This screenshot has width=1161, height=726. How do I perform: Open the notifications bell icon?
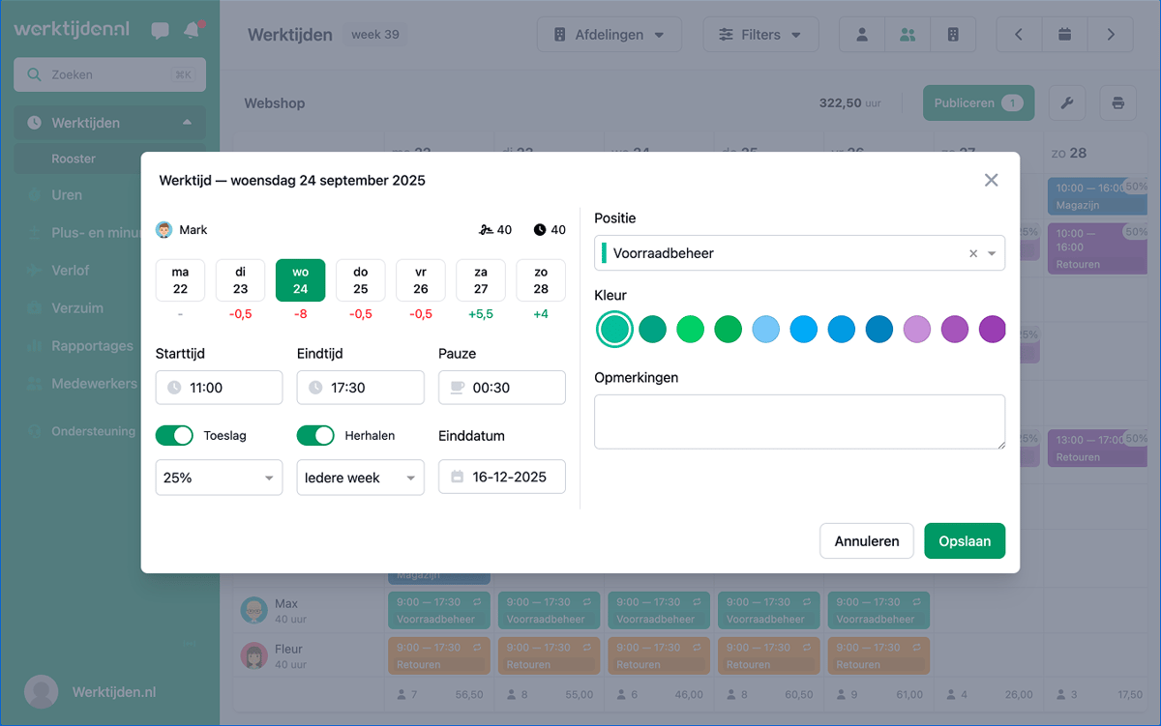click(192, 31)
